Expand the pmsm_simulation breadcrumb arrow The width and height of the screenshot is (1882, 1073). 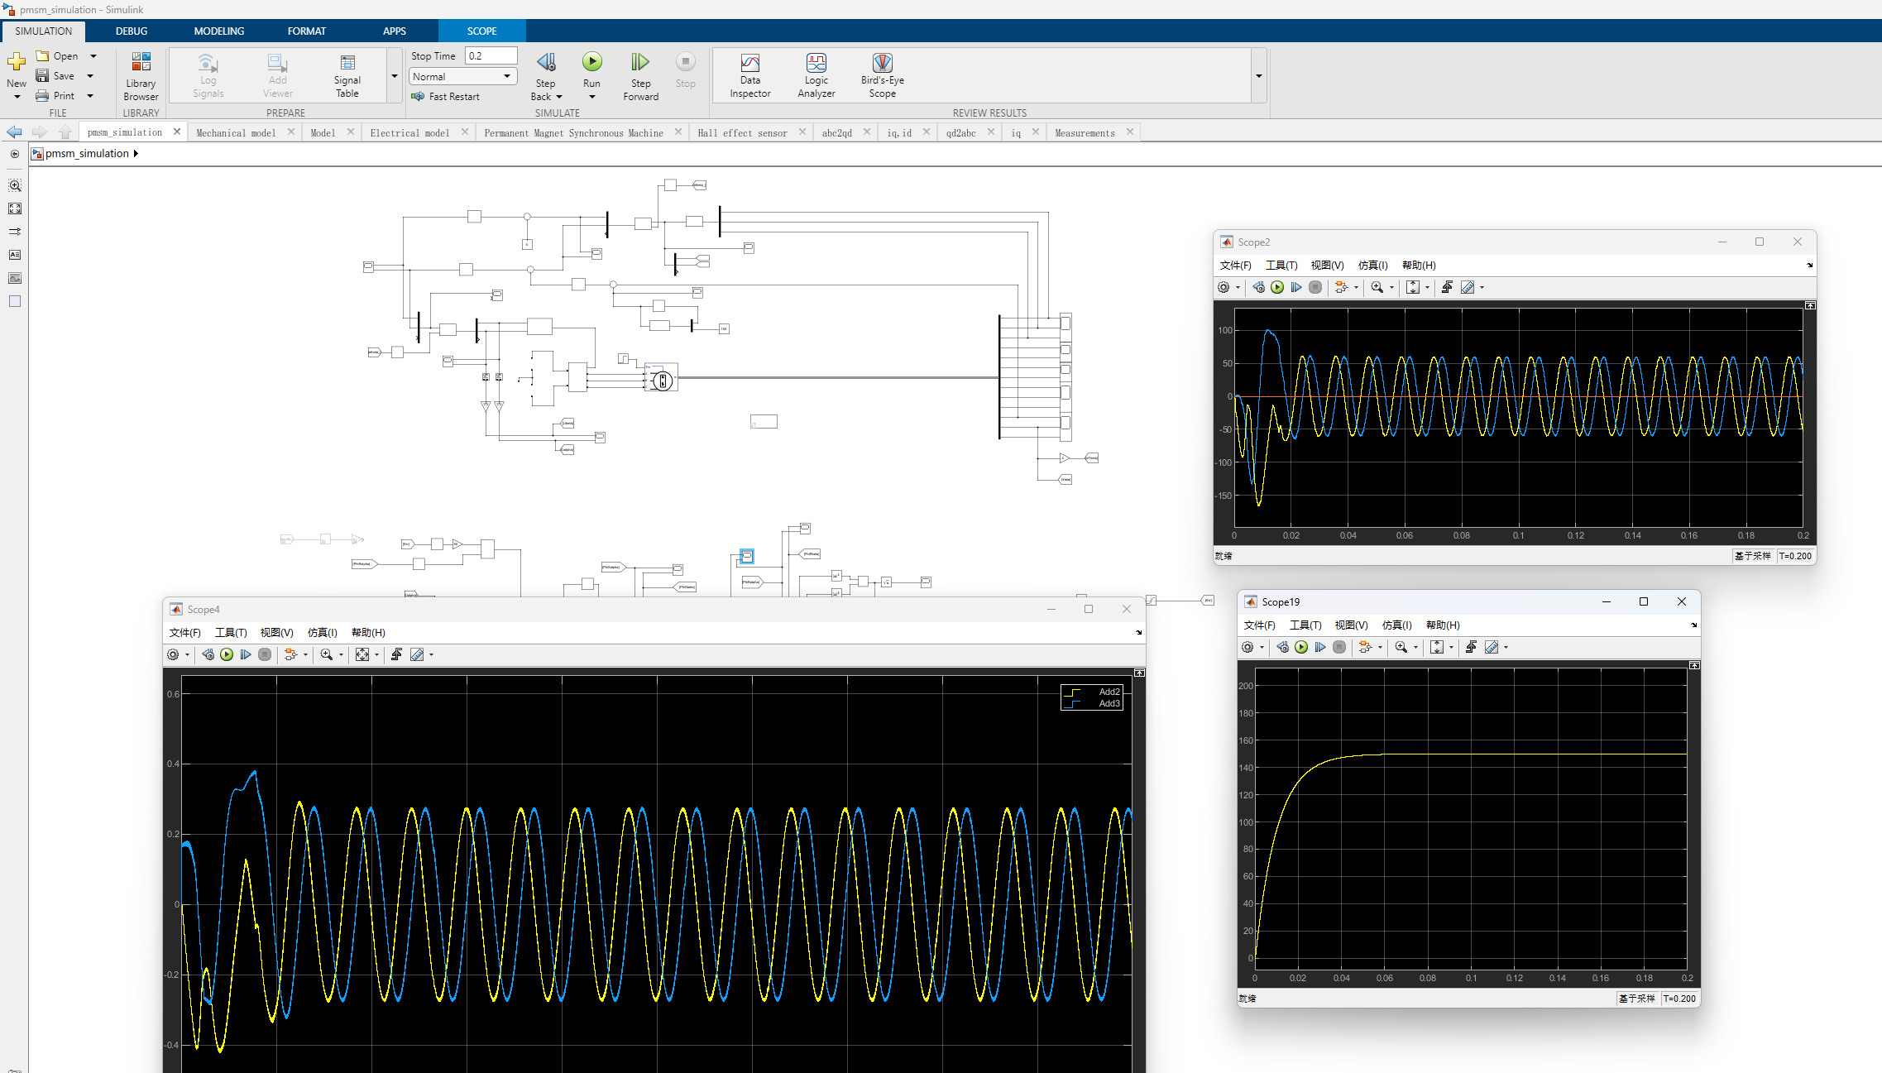pyautogui.click(x=136, y=154)
